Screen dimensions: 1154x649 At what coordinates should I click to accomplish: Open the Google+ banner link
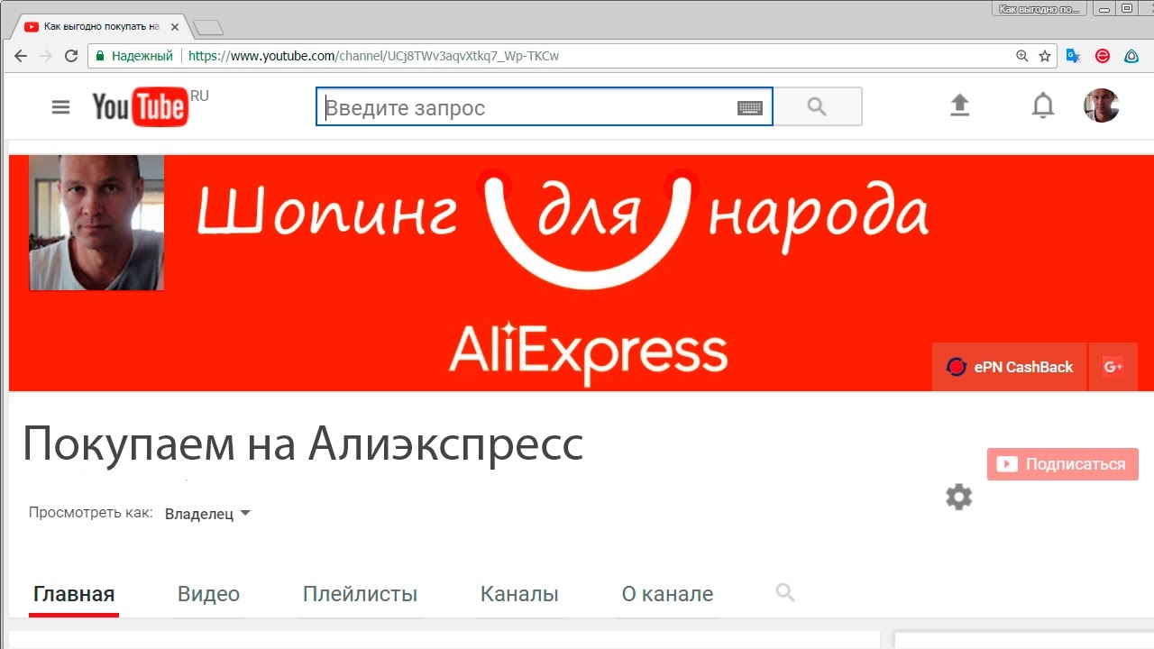(x=1113, y=367)
